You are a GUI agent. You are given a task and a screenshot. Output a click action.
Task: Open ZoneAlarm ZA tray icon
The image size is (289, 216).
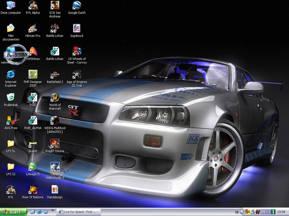tap(248, 212)
